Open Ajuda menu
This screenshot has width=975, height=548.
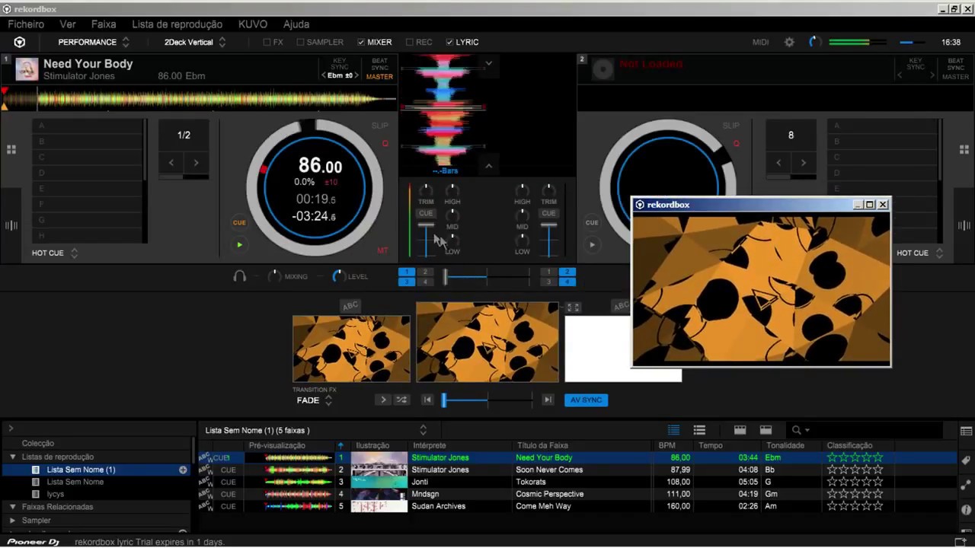click(x=296, y=24)
